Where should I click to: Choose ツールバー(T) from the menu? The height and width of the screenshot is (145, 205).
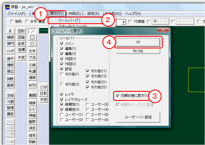(69, 20)
